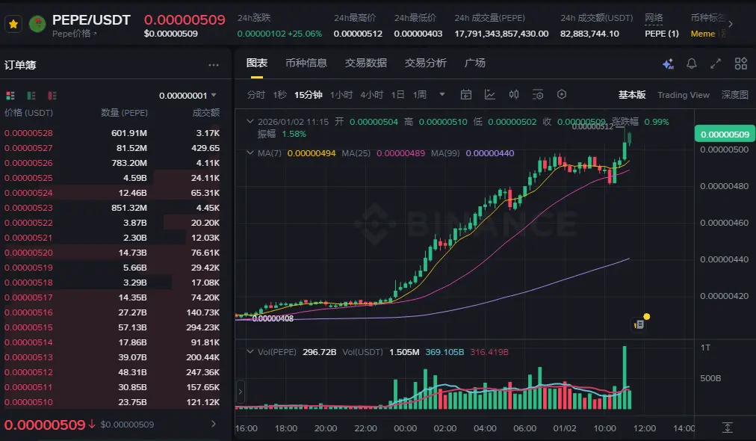Click the large last price 0.00000509 in order book
Image resolution: width=756 pixels, height=441 pixels.
[x=45, y=425]
